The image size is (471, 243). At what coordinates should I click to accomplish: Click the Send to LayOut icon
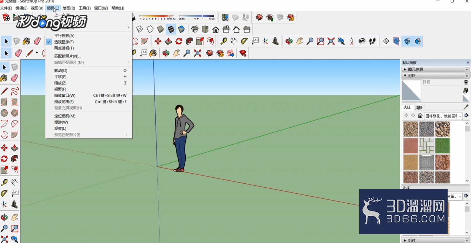pos(231,53)
